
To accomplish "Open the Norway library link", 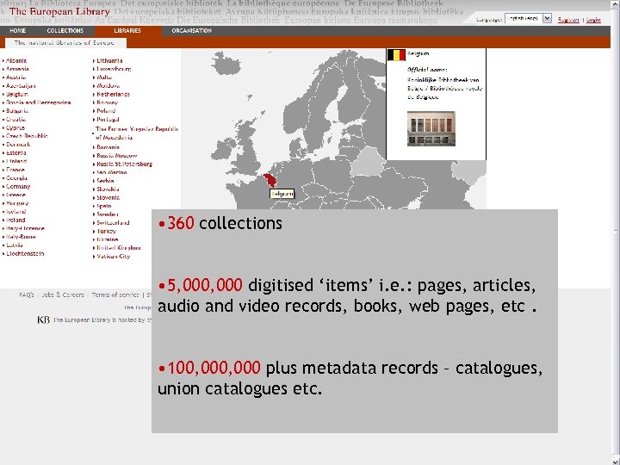I will [x=107, y=102].
